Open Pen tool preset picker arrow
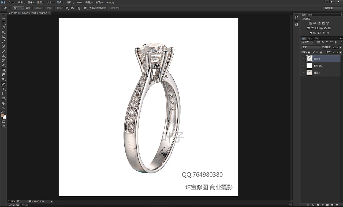The height and width of the screenshot is (207, 343). tap(9, 8)
